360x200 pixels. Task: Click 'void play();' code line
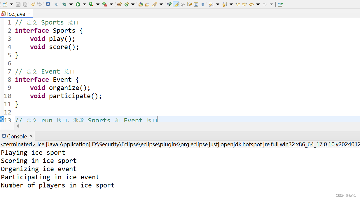[53, 39]
